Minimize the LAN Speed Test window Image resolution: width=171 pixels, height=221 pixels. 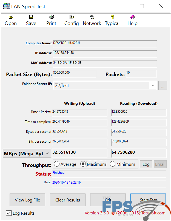click(123, 6)
